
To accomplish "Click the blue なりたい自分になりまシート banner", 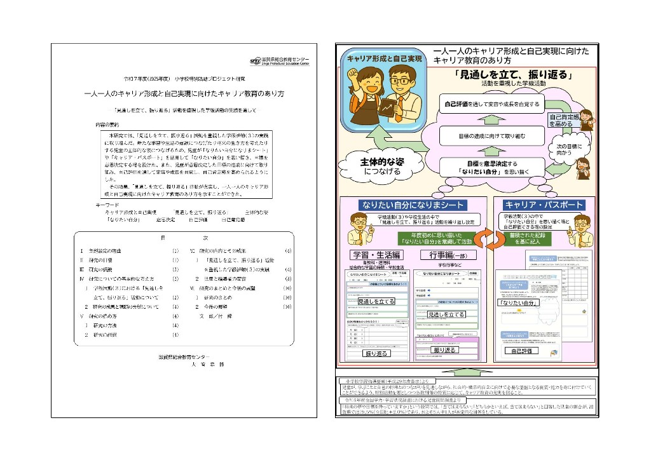I will pos(413,205).
